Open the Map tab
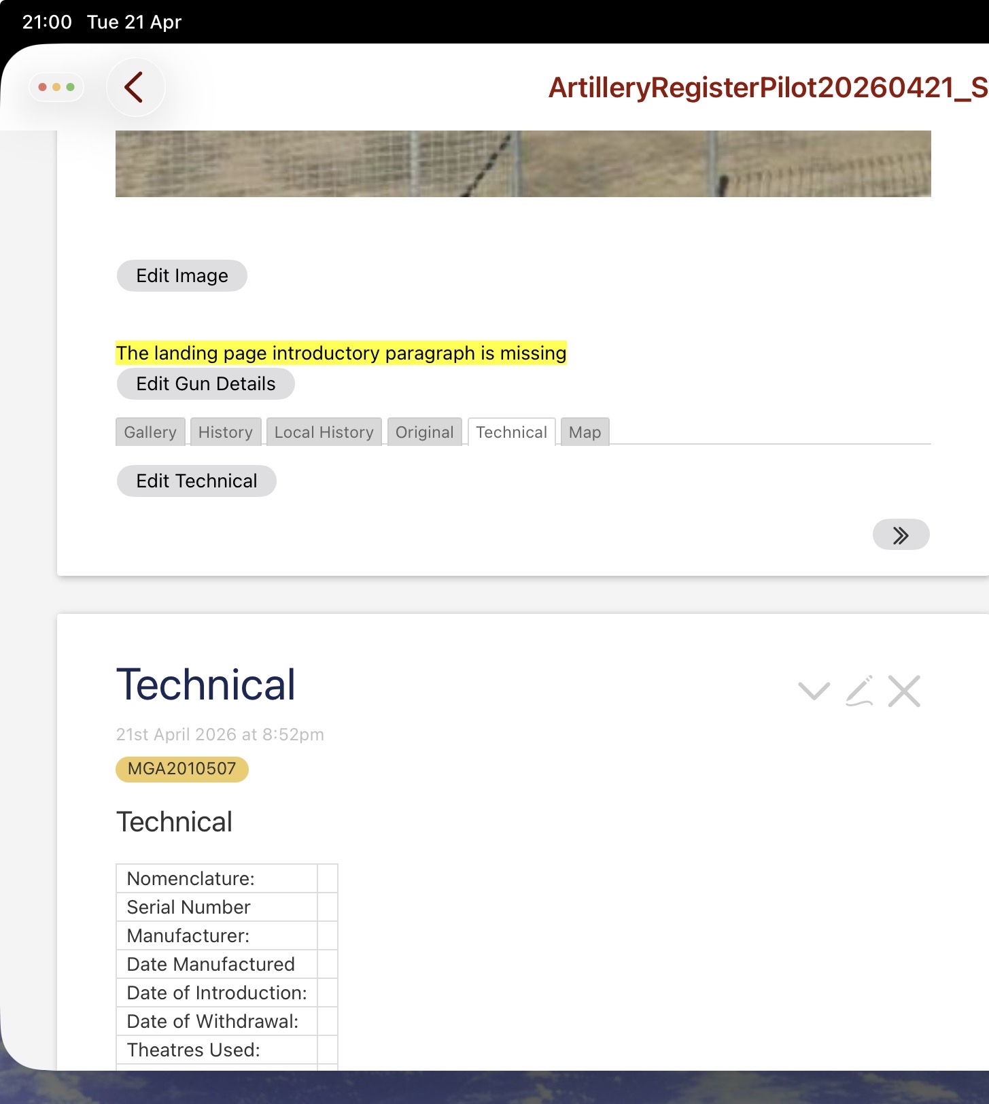This screenshot has width=989, height=1104. click(x=585, y=432)
